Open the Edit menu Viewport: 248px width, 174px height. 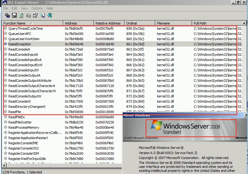[14, 8]
